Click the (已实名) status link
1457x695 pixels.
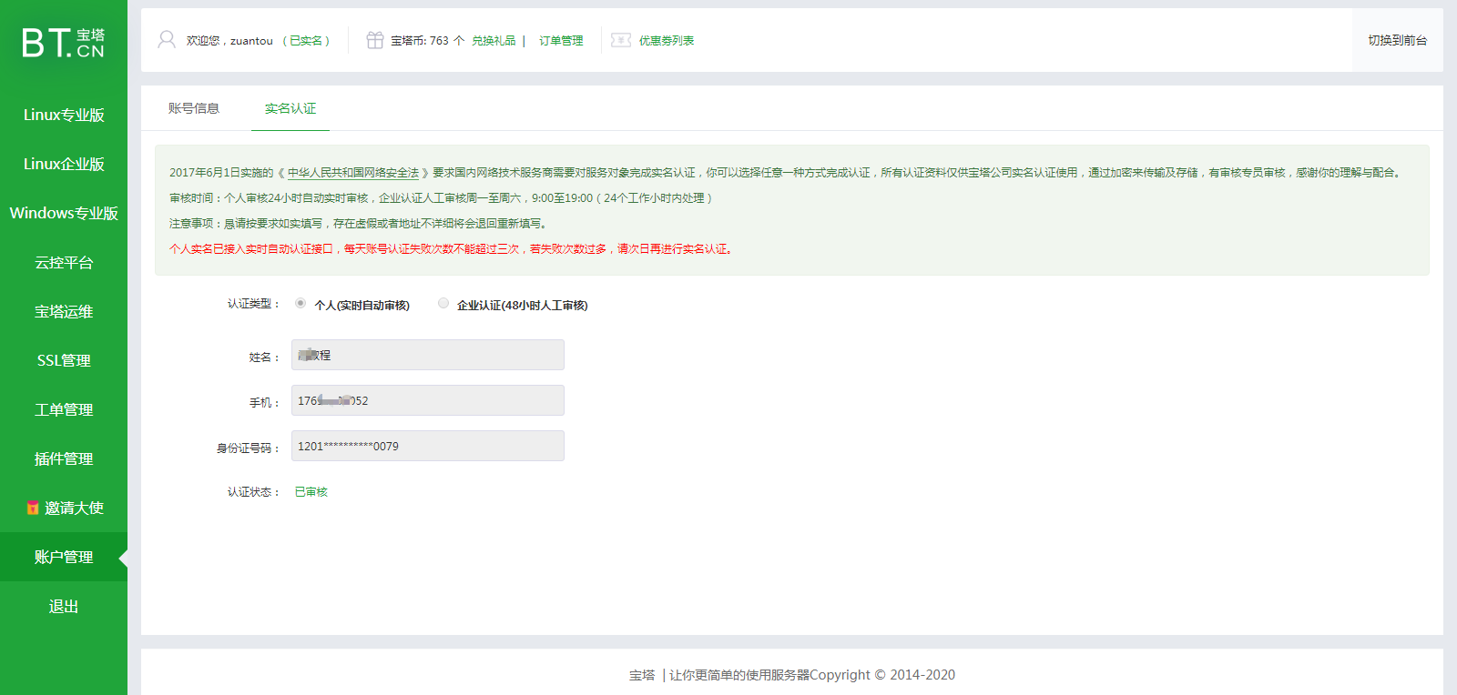(306, 41)
